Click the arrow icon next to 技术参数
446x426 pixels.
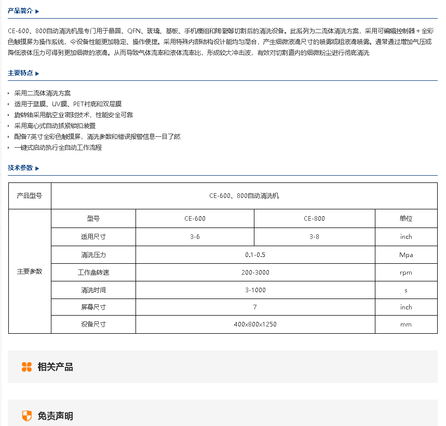(x=37, y=168)
